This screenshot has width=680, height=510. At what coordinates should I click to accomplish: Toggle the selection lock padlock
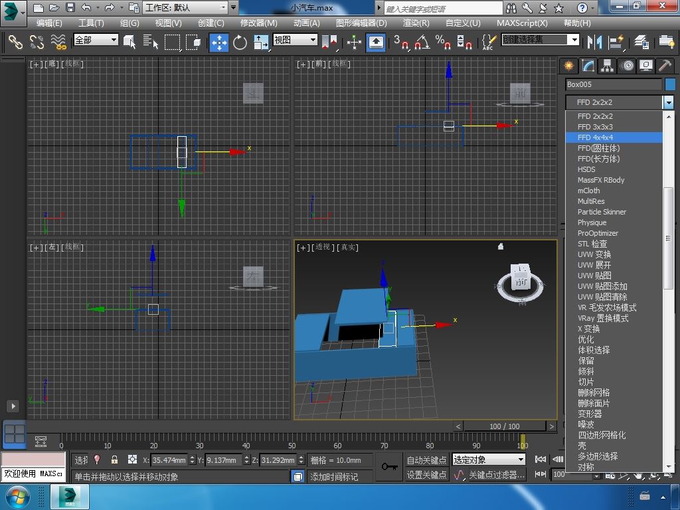click(x=114, y=460)
